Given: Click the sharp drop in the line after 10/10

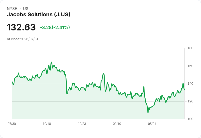Looking at the screenshot, I should pyautogui.click(x=66, y=84).
